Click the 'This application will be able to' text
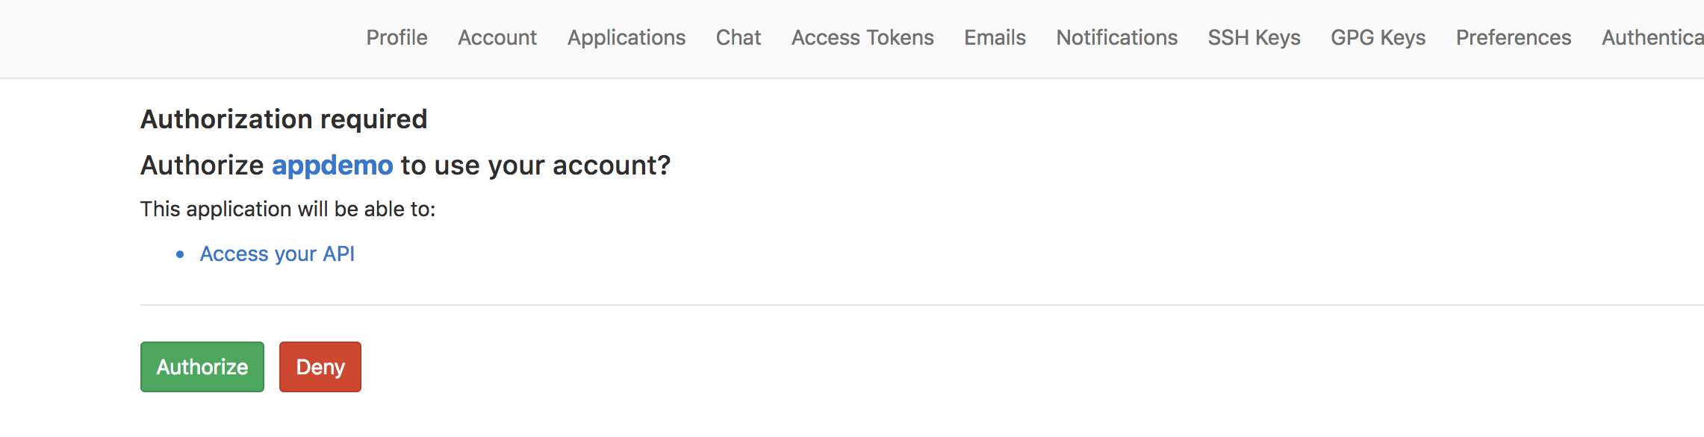Image resolution: width=1704 pixels, height=437 pixels. click(287, 210)
